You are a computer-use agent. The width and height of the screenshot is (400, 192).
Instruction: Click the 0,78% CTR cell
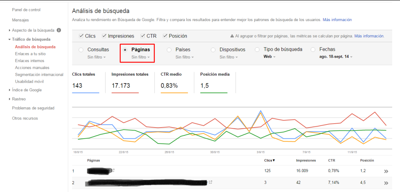334,171
